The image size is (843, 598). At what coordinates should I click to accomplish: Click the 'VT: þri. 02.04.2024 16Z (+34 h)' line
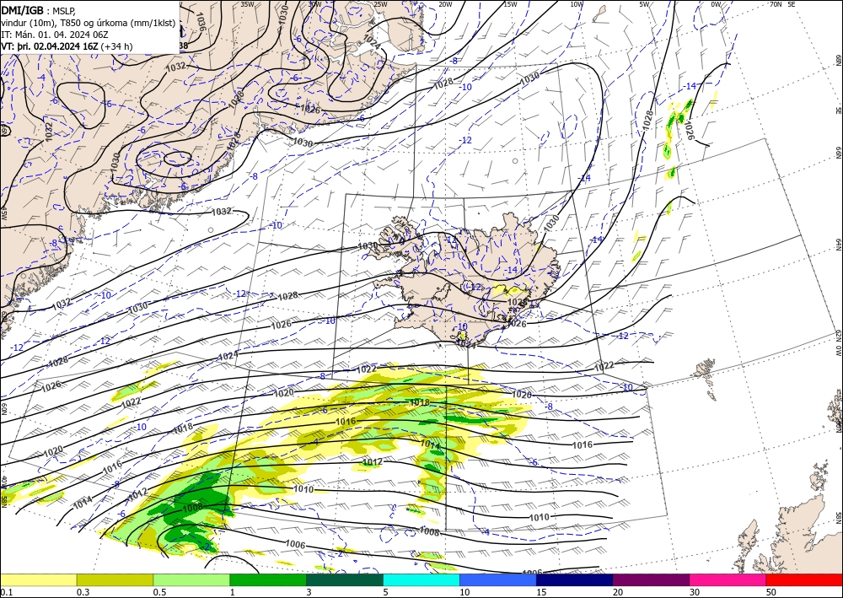(x=67, y=46)
